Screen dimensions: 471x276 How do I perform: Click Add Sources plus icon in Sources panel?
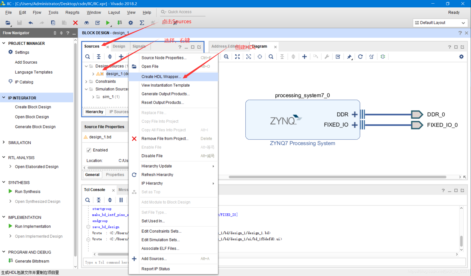pos(121,57)
